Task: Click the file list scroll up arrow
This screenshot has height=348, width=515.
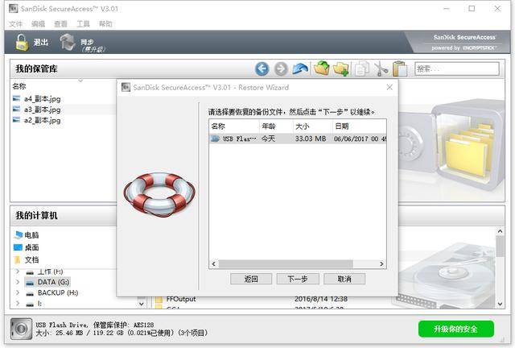Action: click(x=500, y=231)
